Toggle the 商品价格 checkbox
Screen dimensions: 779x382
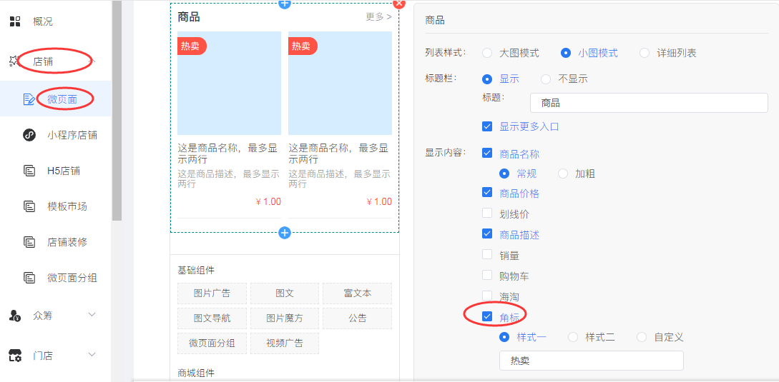pos(487,193)
